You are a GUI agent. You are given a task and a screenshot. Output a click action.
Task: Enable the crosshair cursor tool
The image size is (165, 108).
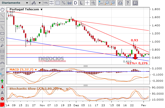point(87,3)
